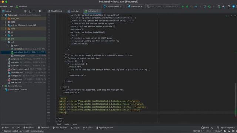The width and height of the screenshot is (237, 133).
Task: Select analysis_options.yaml in project tree
Action: pos(20,69)
